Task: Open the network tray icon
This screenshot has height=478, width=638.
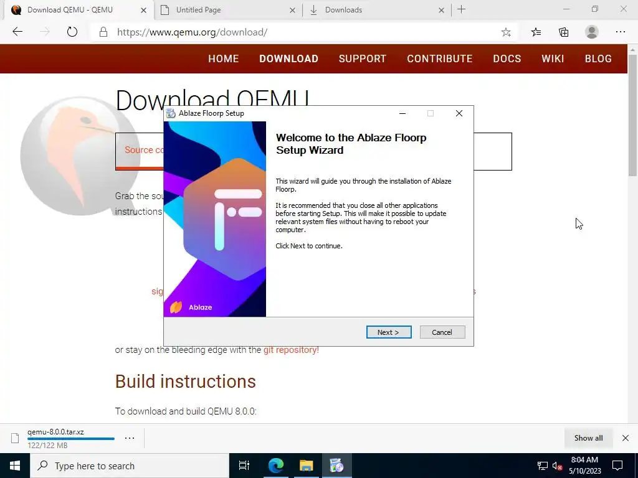Action: pos(543,466)
